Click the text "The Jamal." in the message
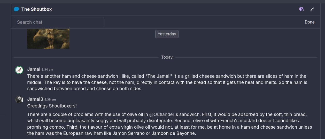This screenshot has height=139, width=325. [x=159, y=76]
